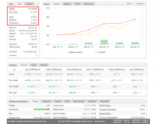The height and width of the screenshot is (124, 157).
Task: Click the Today row gain +1.96%
Action: 28,74
